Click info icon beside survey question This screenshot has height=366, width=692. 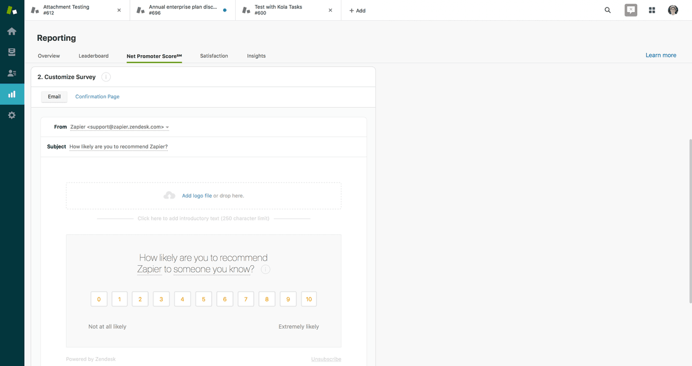tap(266, 269)
